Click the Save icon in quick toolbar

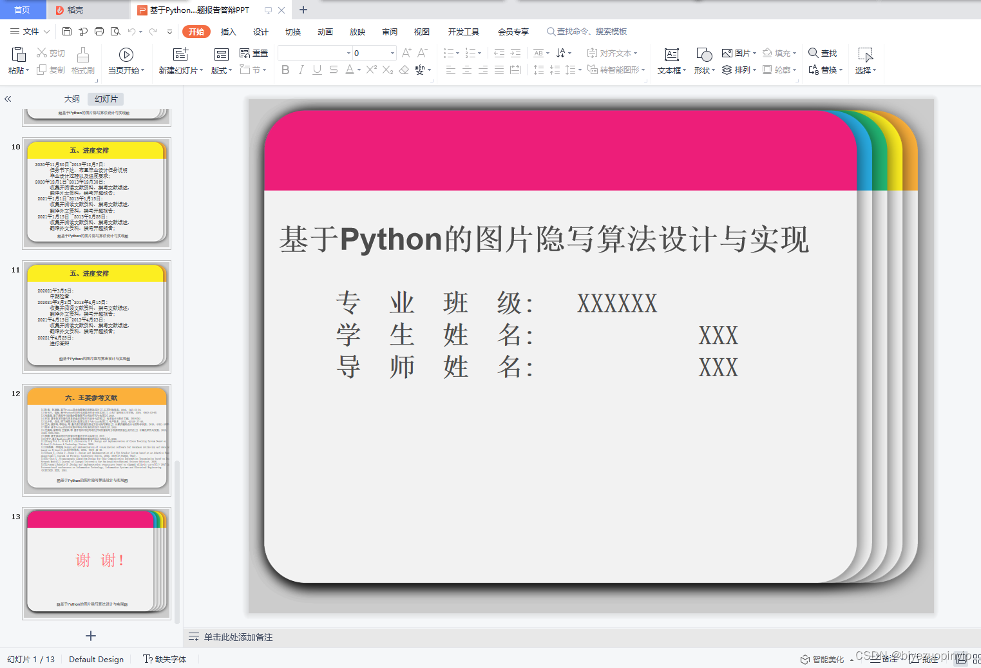pyautogui.click(x=67, y=31)
